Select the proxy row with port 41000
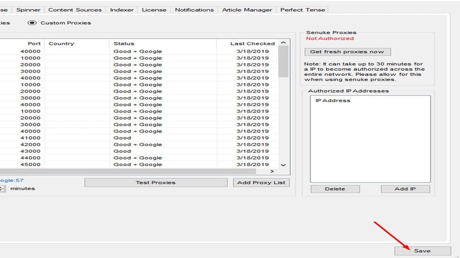This screenshot has width=460, height=258. tap(139, 138)
